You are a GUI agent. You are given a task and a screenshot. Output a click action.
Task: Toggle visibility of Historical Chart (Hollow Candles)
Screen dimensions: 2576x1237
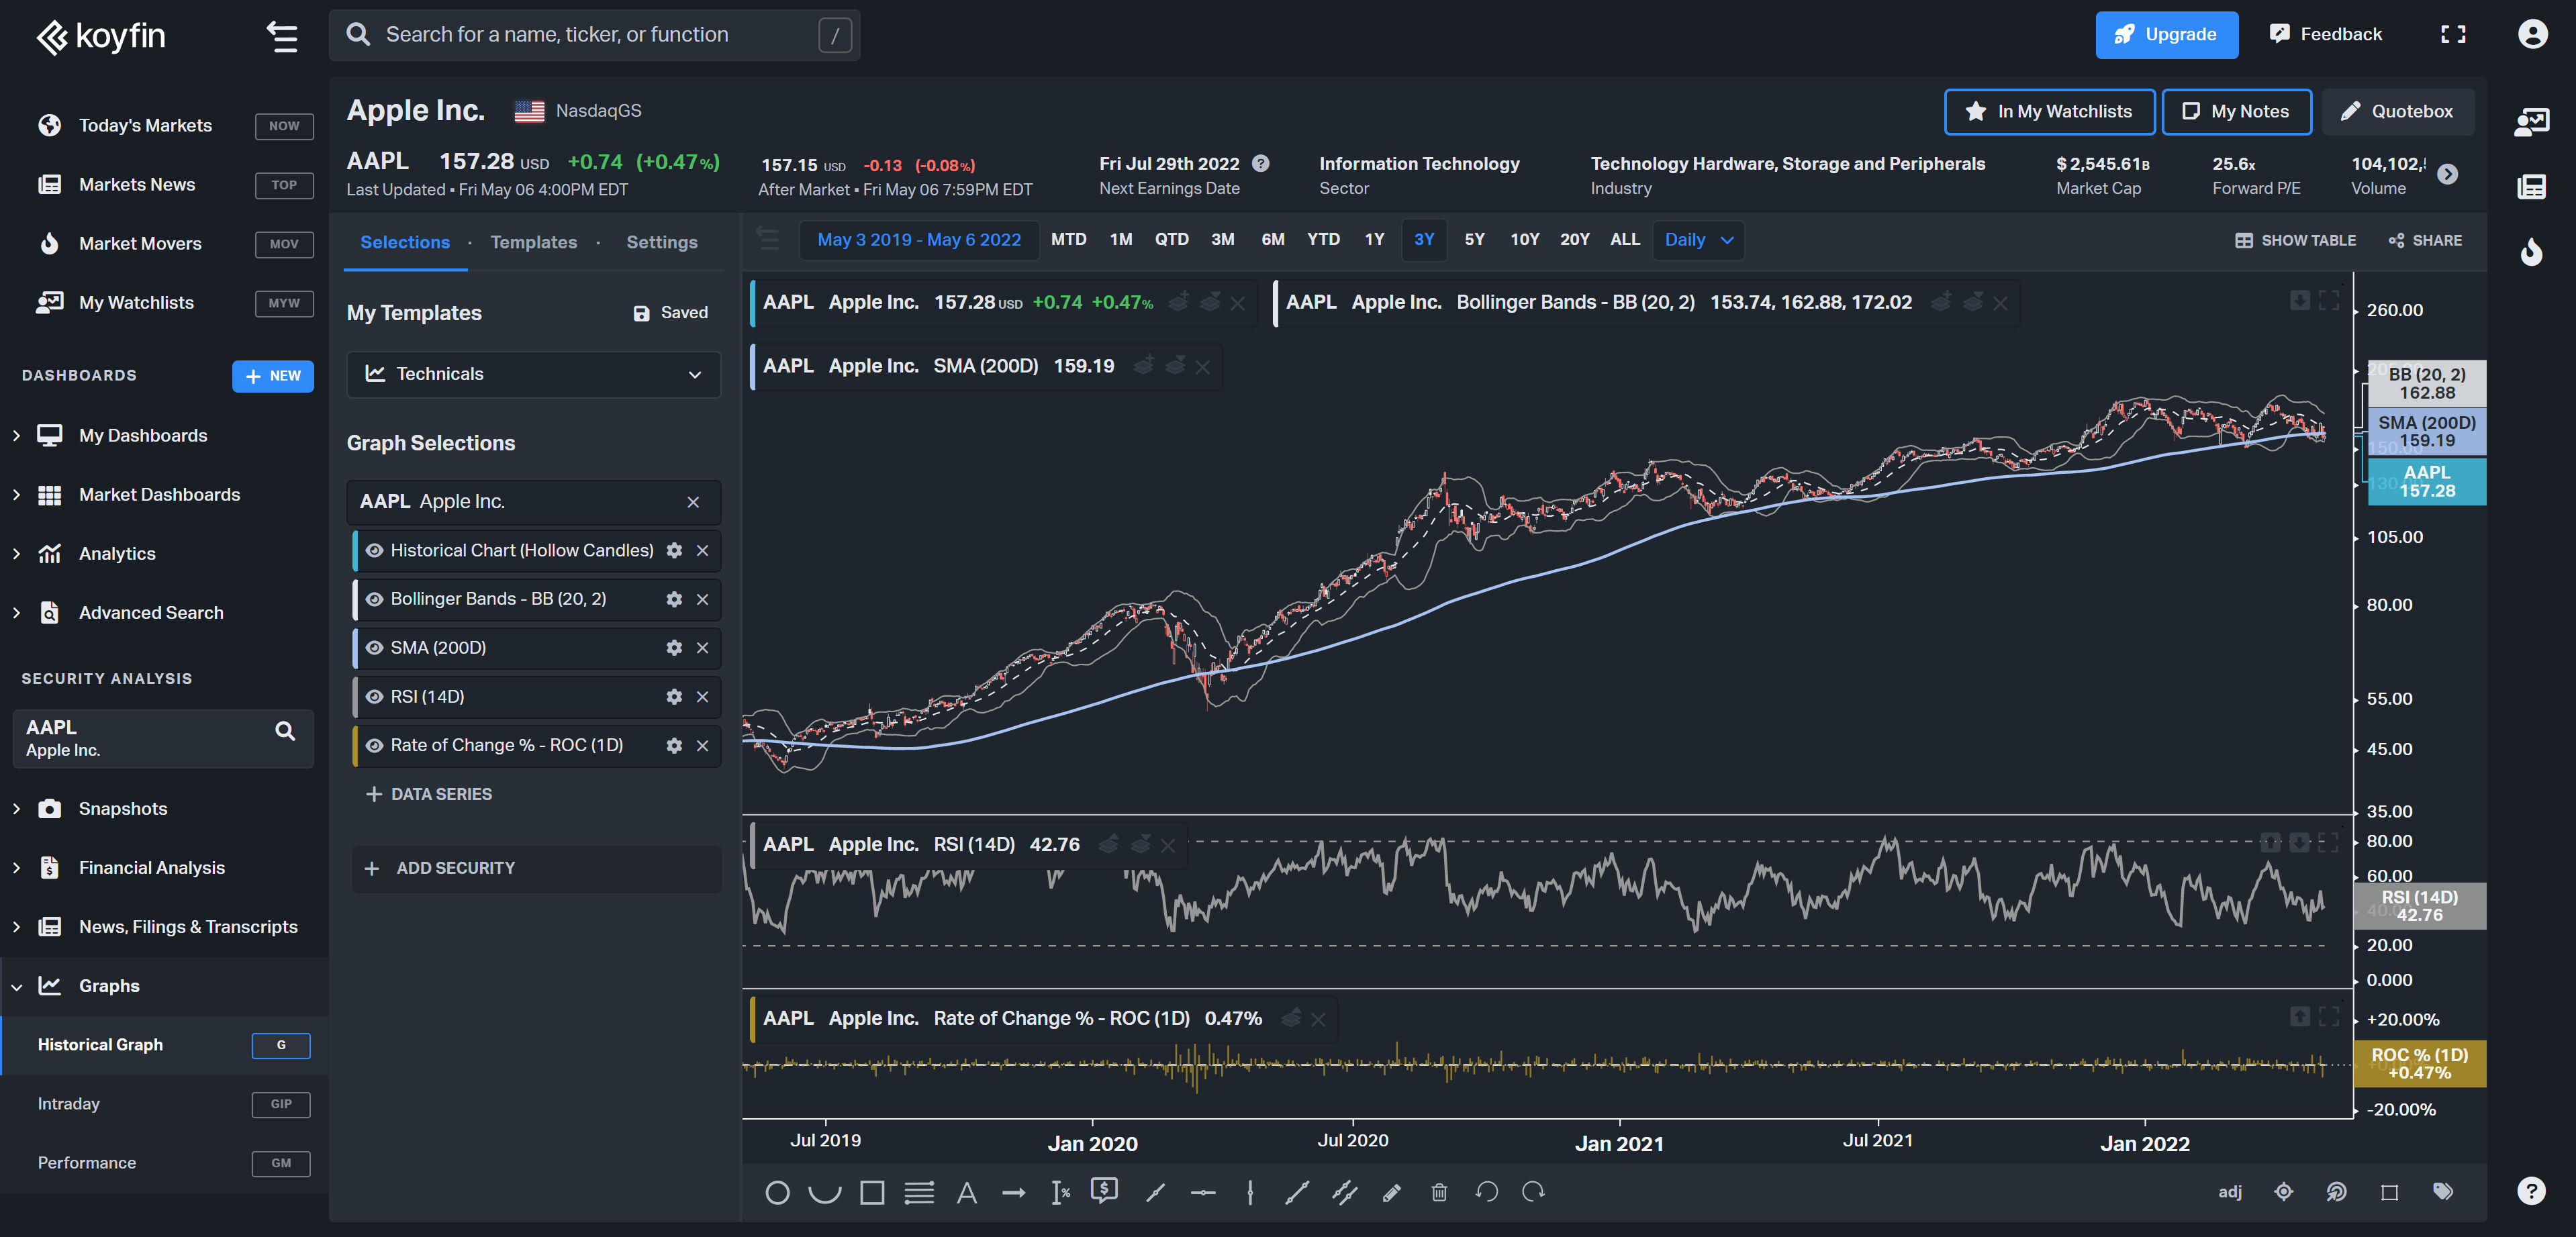coord(375,550)
